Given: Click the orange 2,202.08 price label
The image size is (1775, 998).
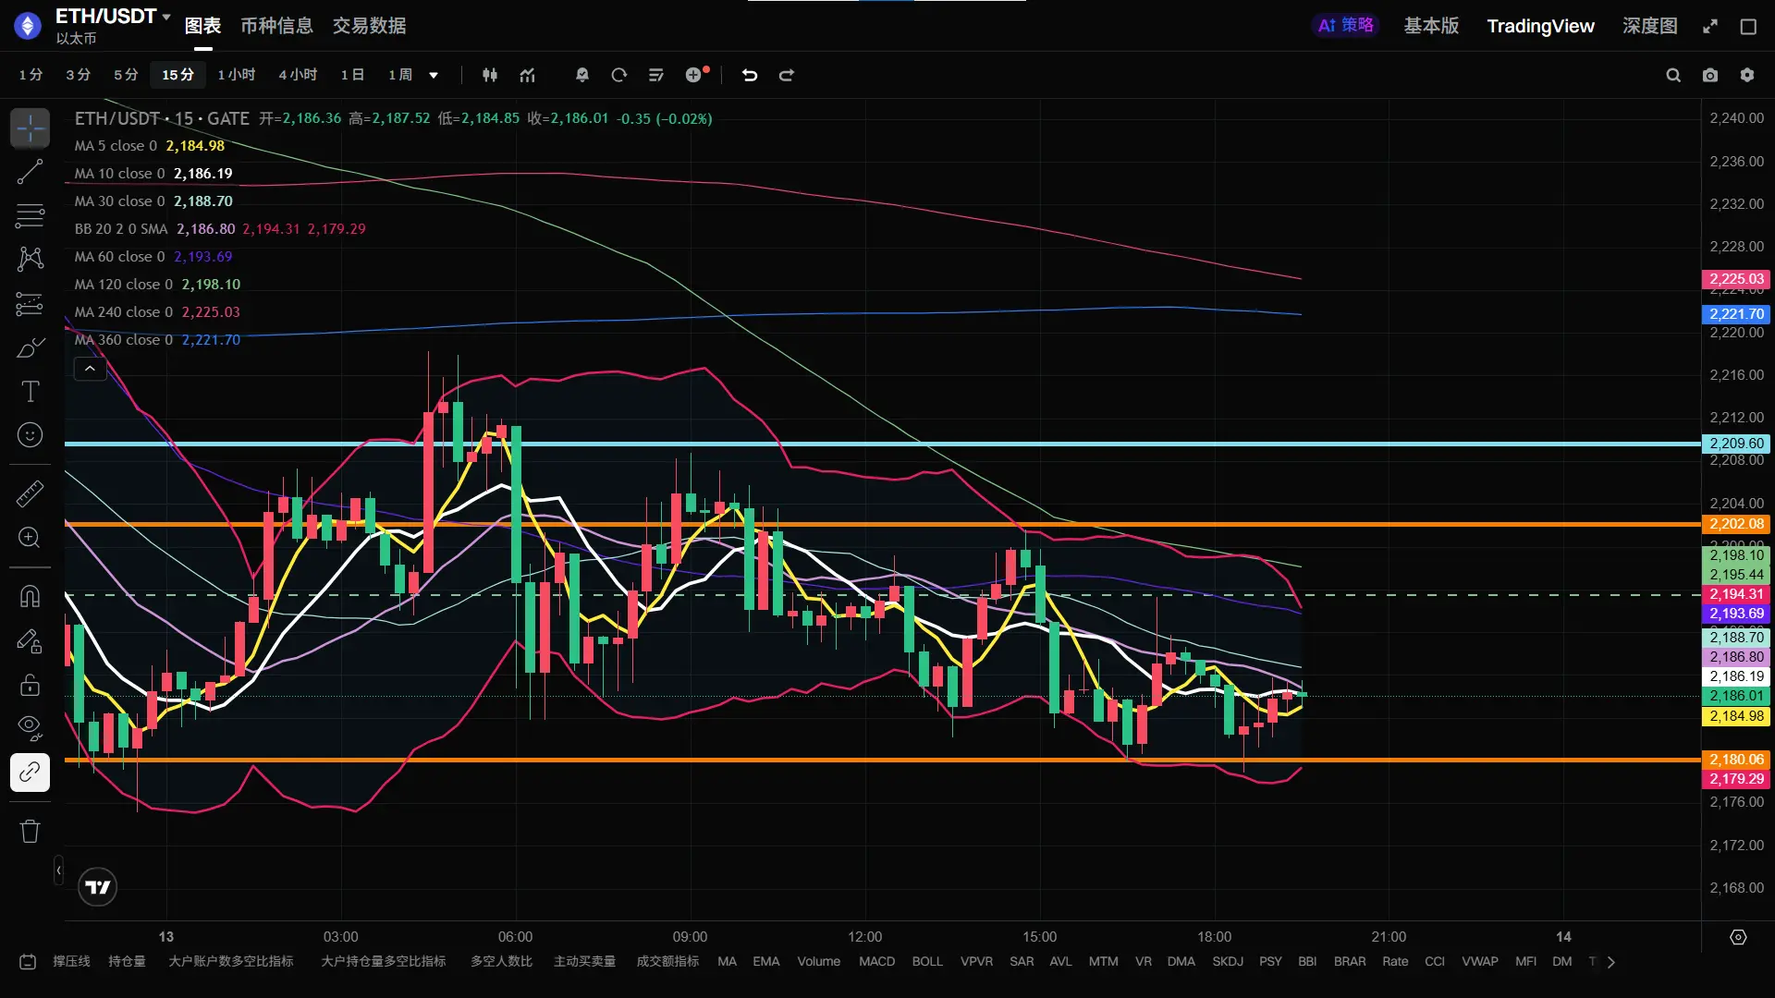Looking at the screenshot, I should point(1736,524).
